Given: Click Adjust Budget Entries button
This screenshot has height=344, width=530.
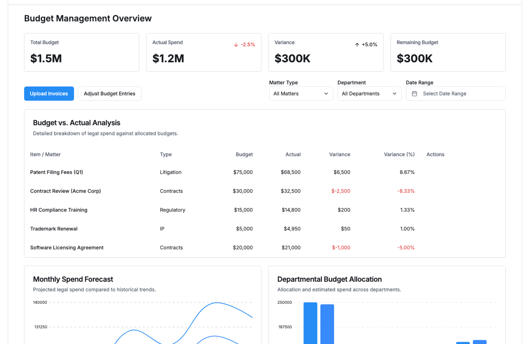Looking at the screenshot, I should pyautogui.click(x=110, y=94).
